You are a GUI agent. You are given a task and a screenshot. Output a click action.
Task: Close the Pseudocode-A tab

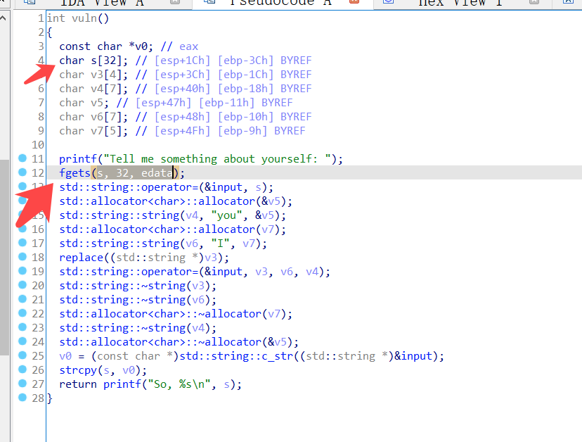(354, 3)
